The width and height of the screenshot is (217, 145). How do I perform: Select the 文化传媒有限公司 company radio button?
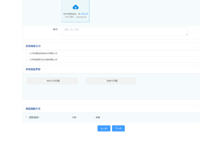pyautogui.click(x=27, y=60)
